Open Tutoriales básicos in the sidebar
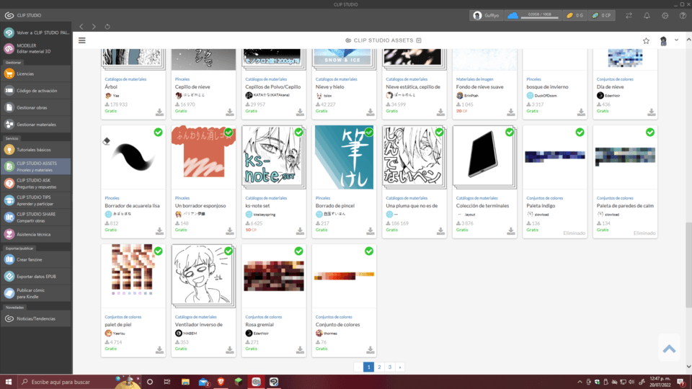Viewport: 692px width, 389px height. (36, 150)
